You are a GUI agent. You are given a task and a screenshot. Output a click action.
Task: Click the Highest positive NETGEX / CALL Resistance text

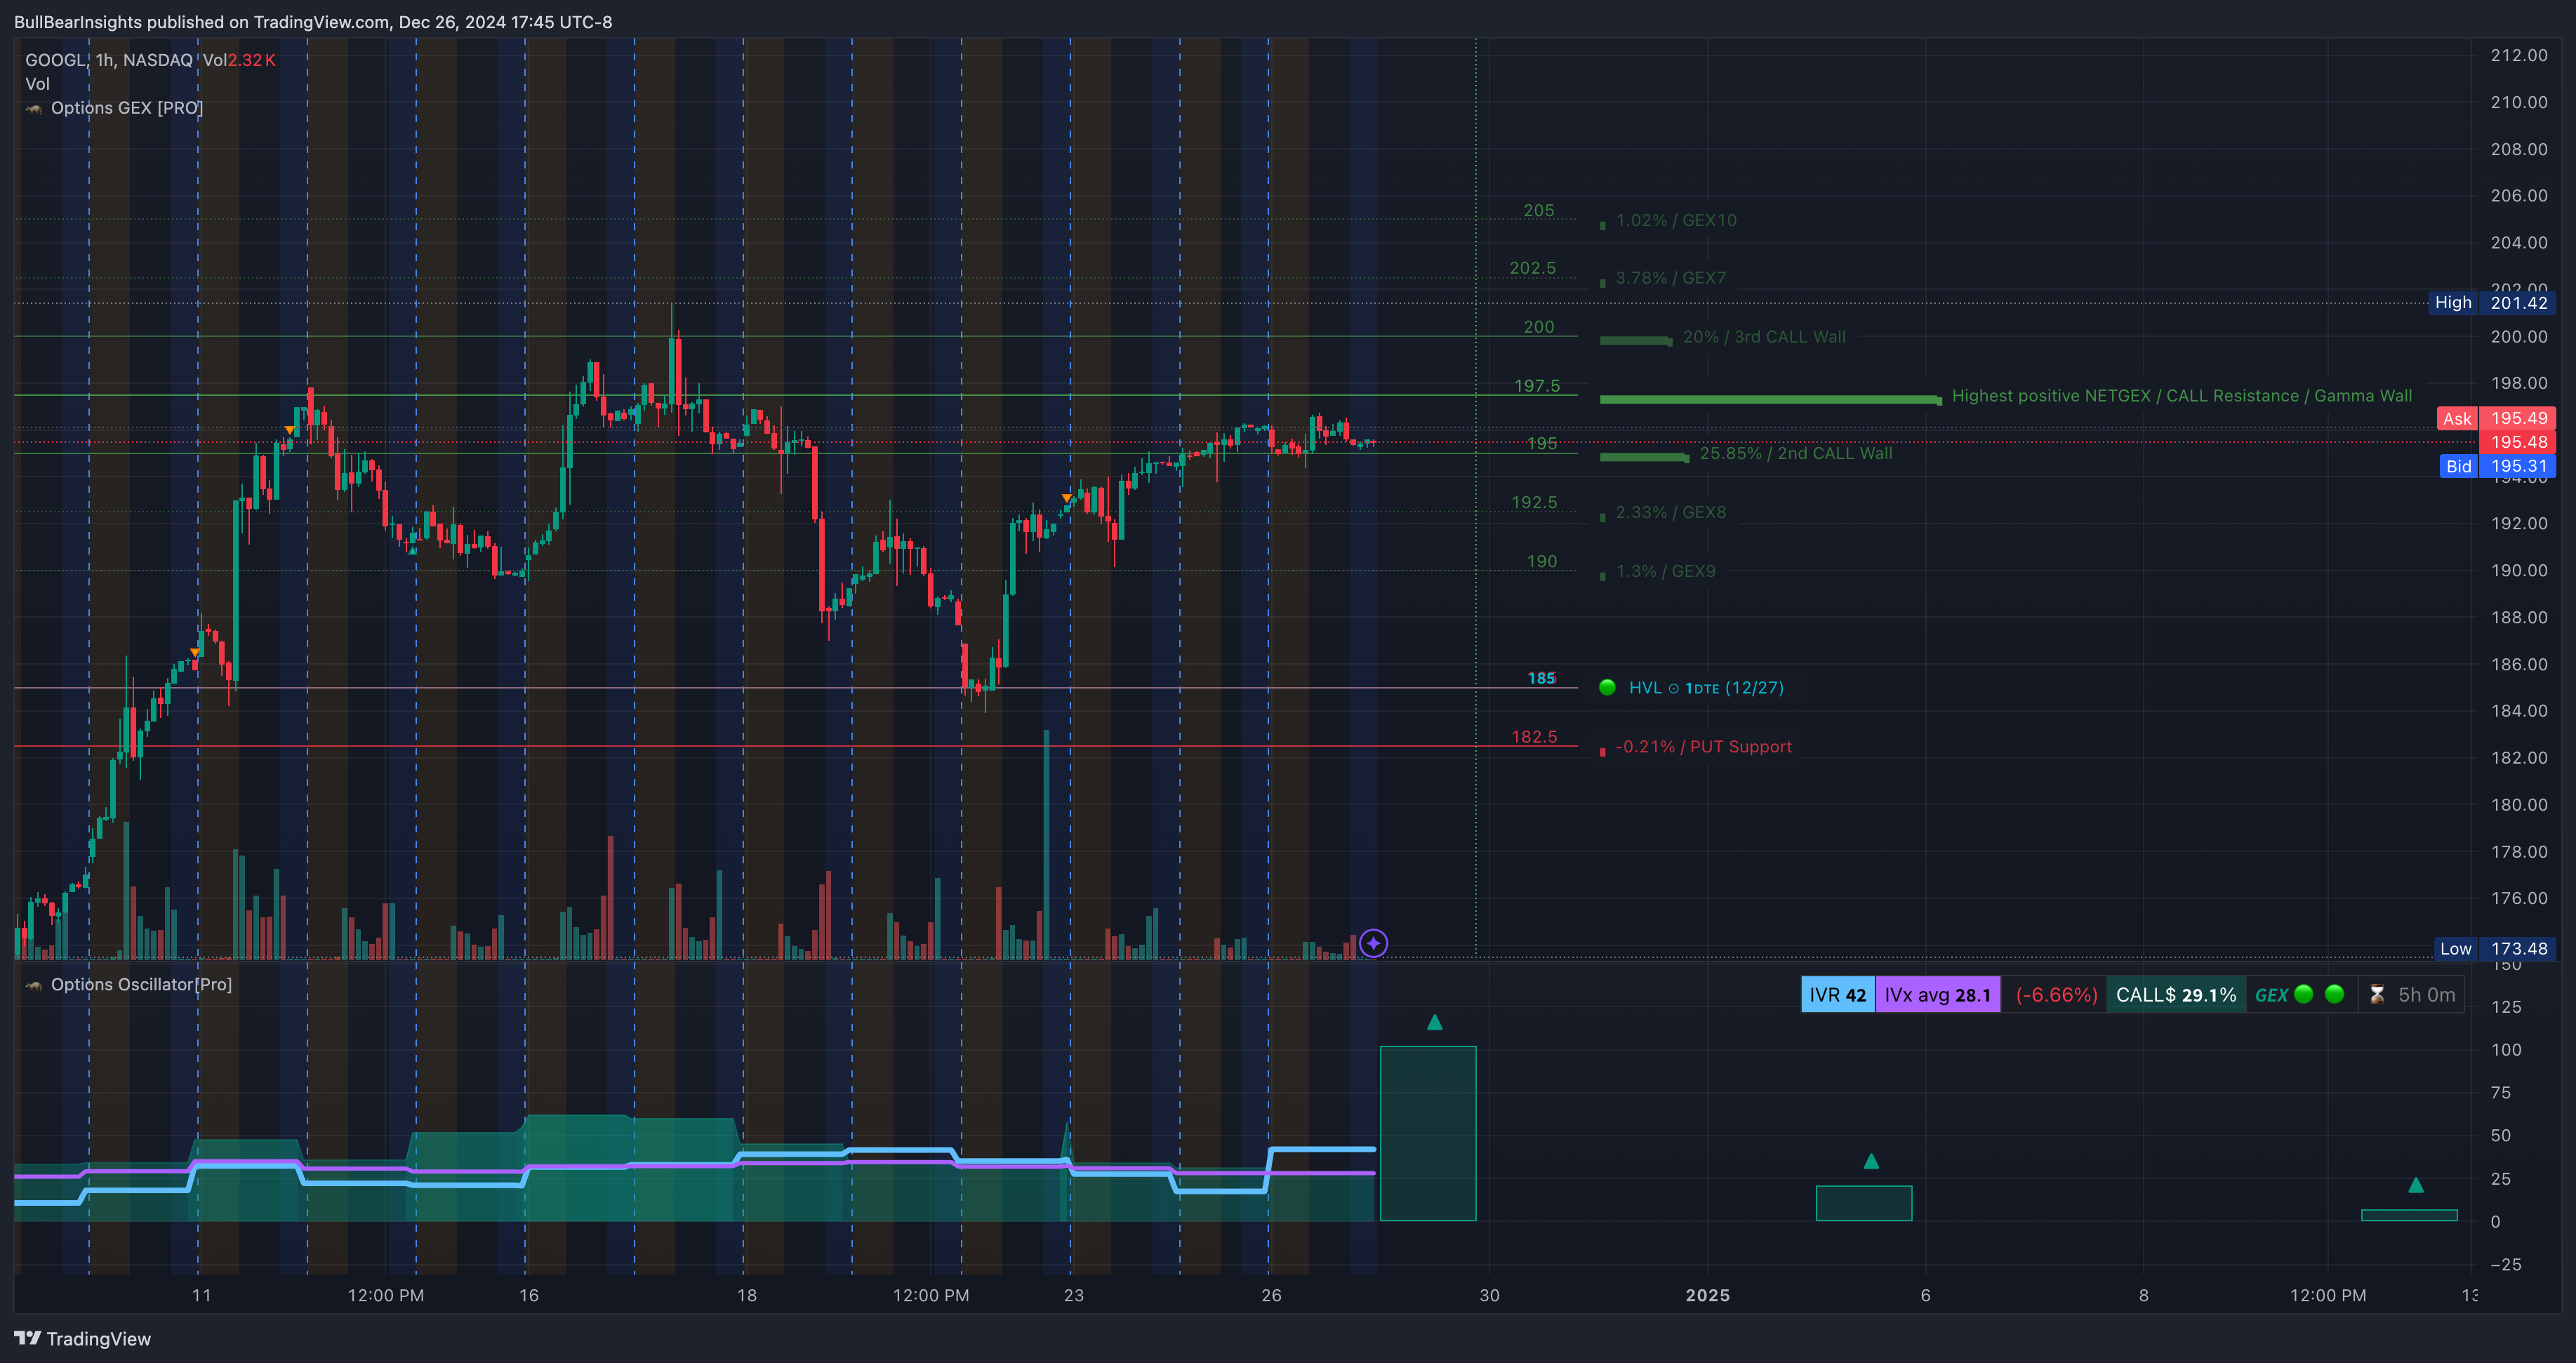click(2181, 396)
